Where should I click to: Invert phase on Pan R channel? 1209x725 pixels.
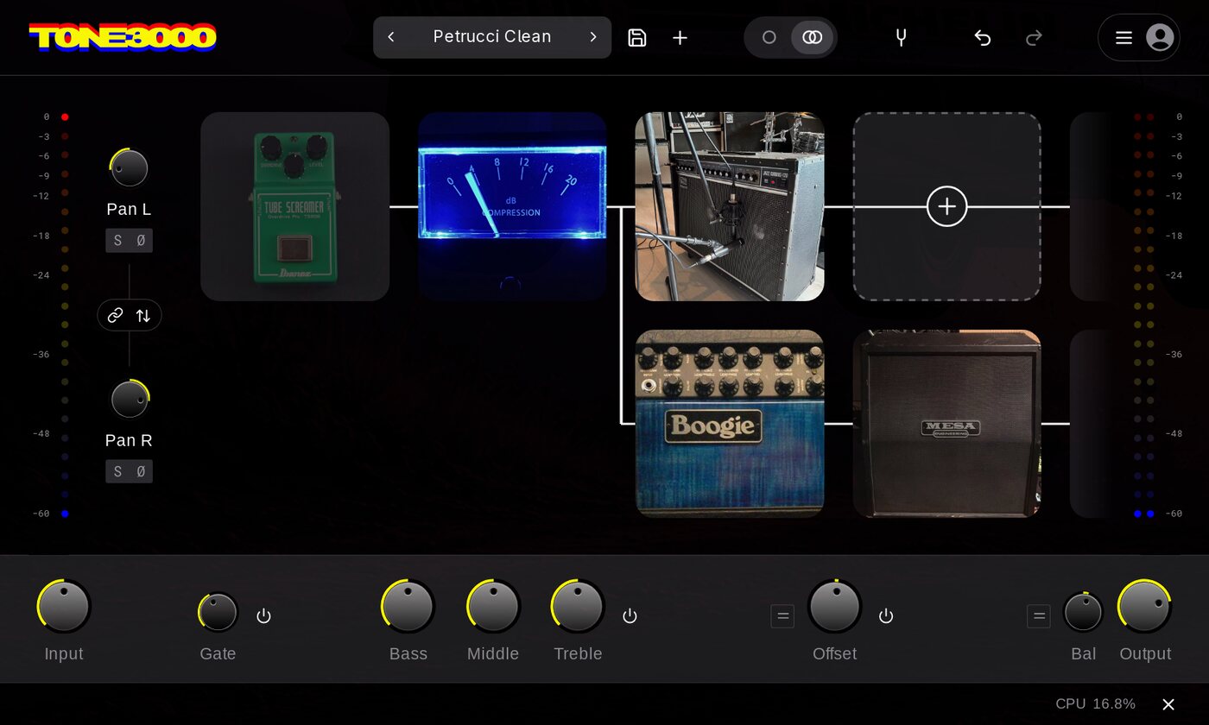(141, 471)
